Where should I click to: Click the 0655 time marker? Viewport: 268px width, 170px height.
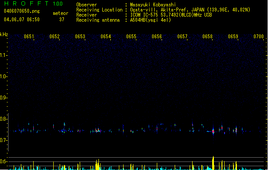(x=131, y=37)
